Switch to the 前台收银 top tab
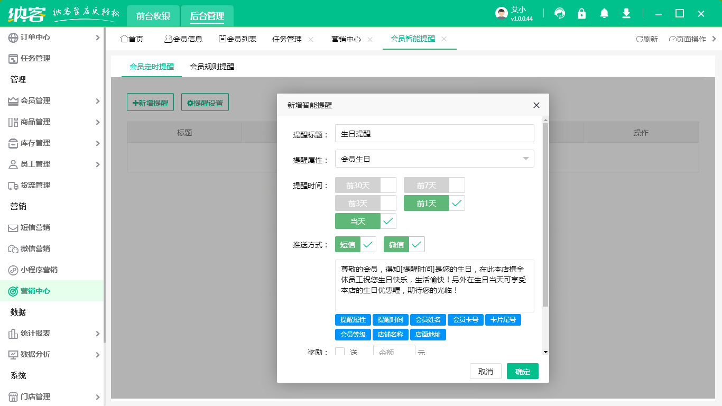 [153, 16]
